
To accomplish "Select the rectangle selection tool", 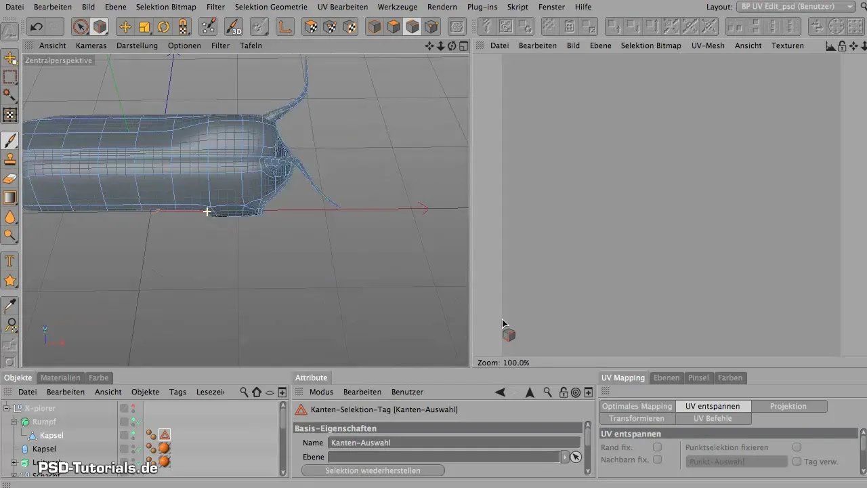I will [x=10, y=77].
